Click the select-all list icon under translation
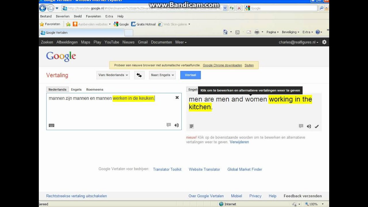368x207 pixels. (191, 126)
